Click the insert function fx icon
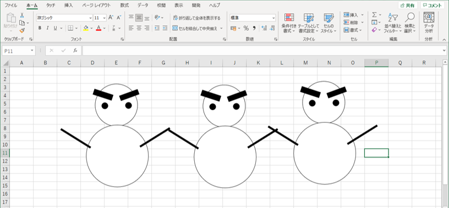The image size is (449, 208). pyautogui.click(x=75, y=50)
